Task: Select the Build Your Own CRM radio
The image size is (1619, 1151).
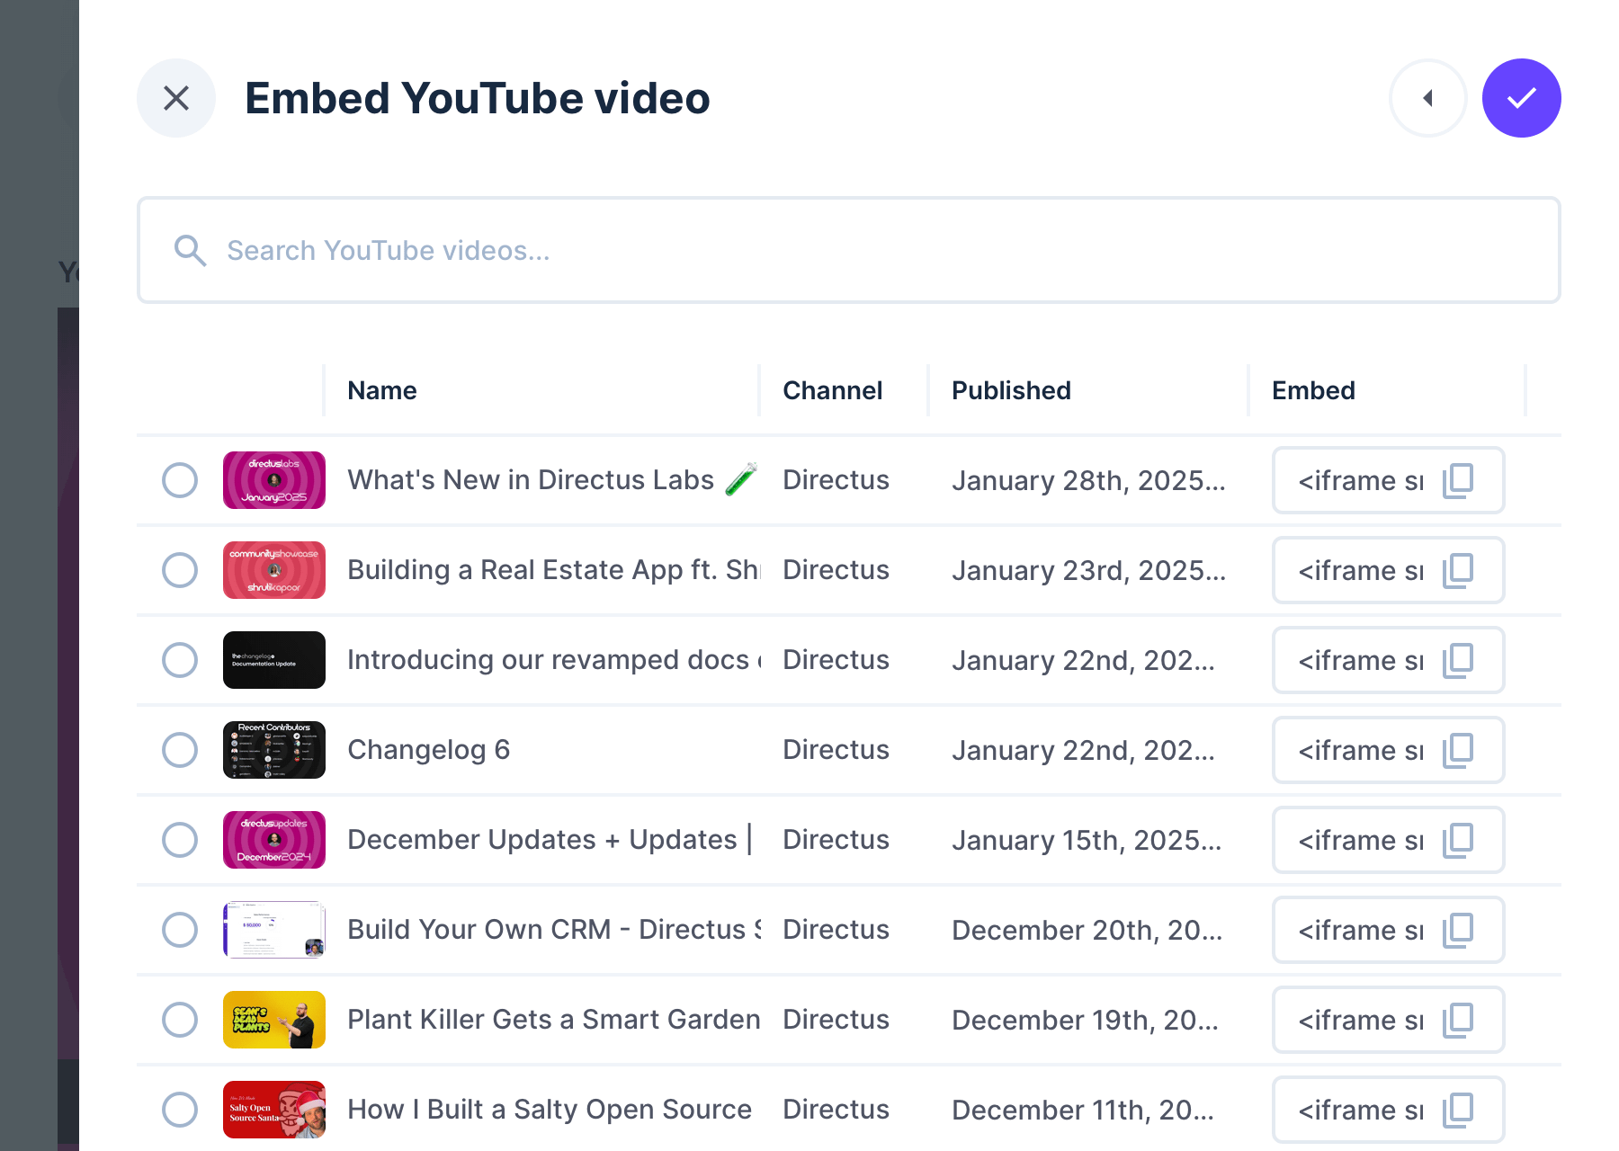Action: [180, 930]
